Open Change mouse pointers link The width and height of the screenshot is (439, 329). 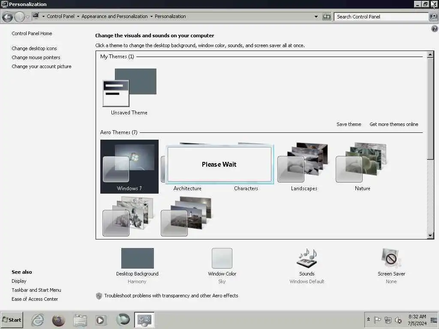tap(36, 57)
